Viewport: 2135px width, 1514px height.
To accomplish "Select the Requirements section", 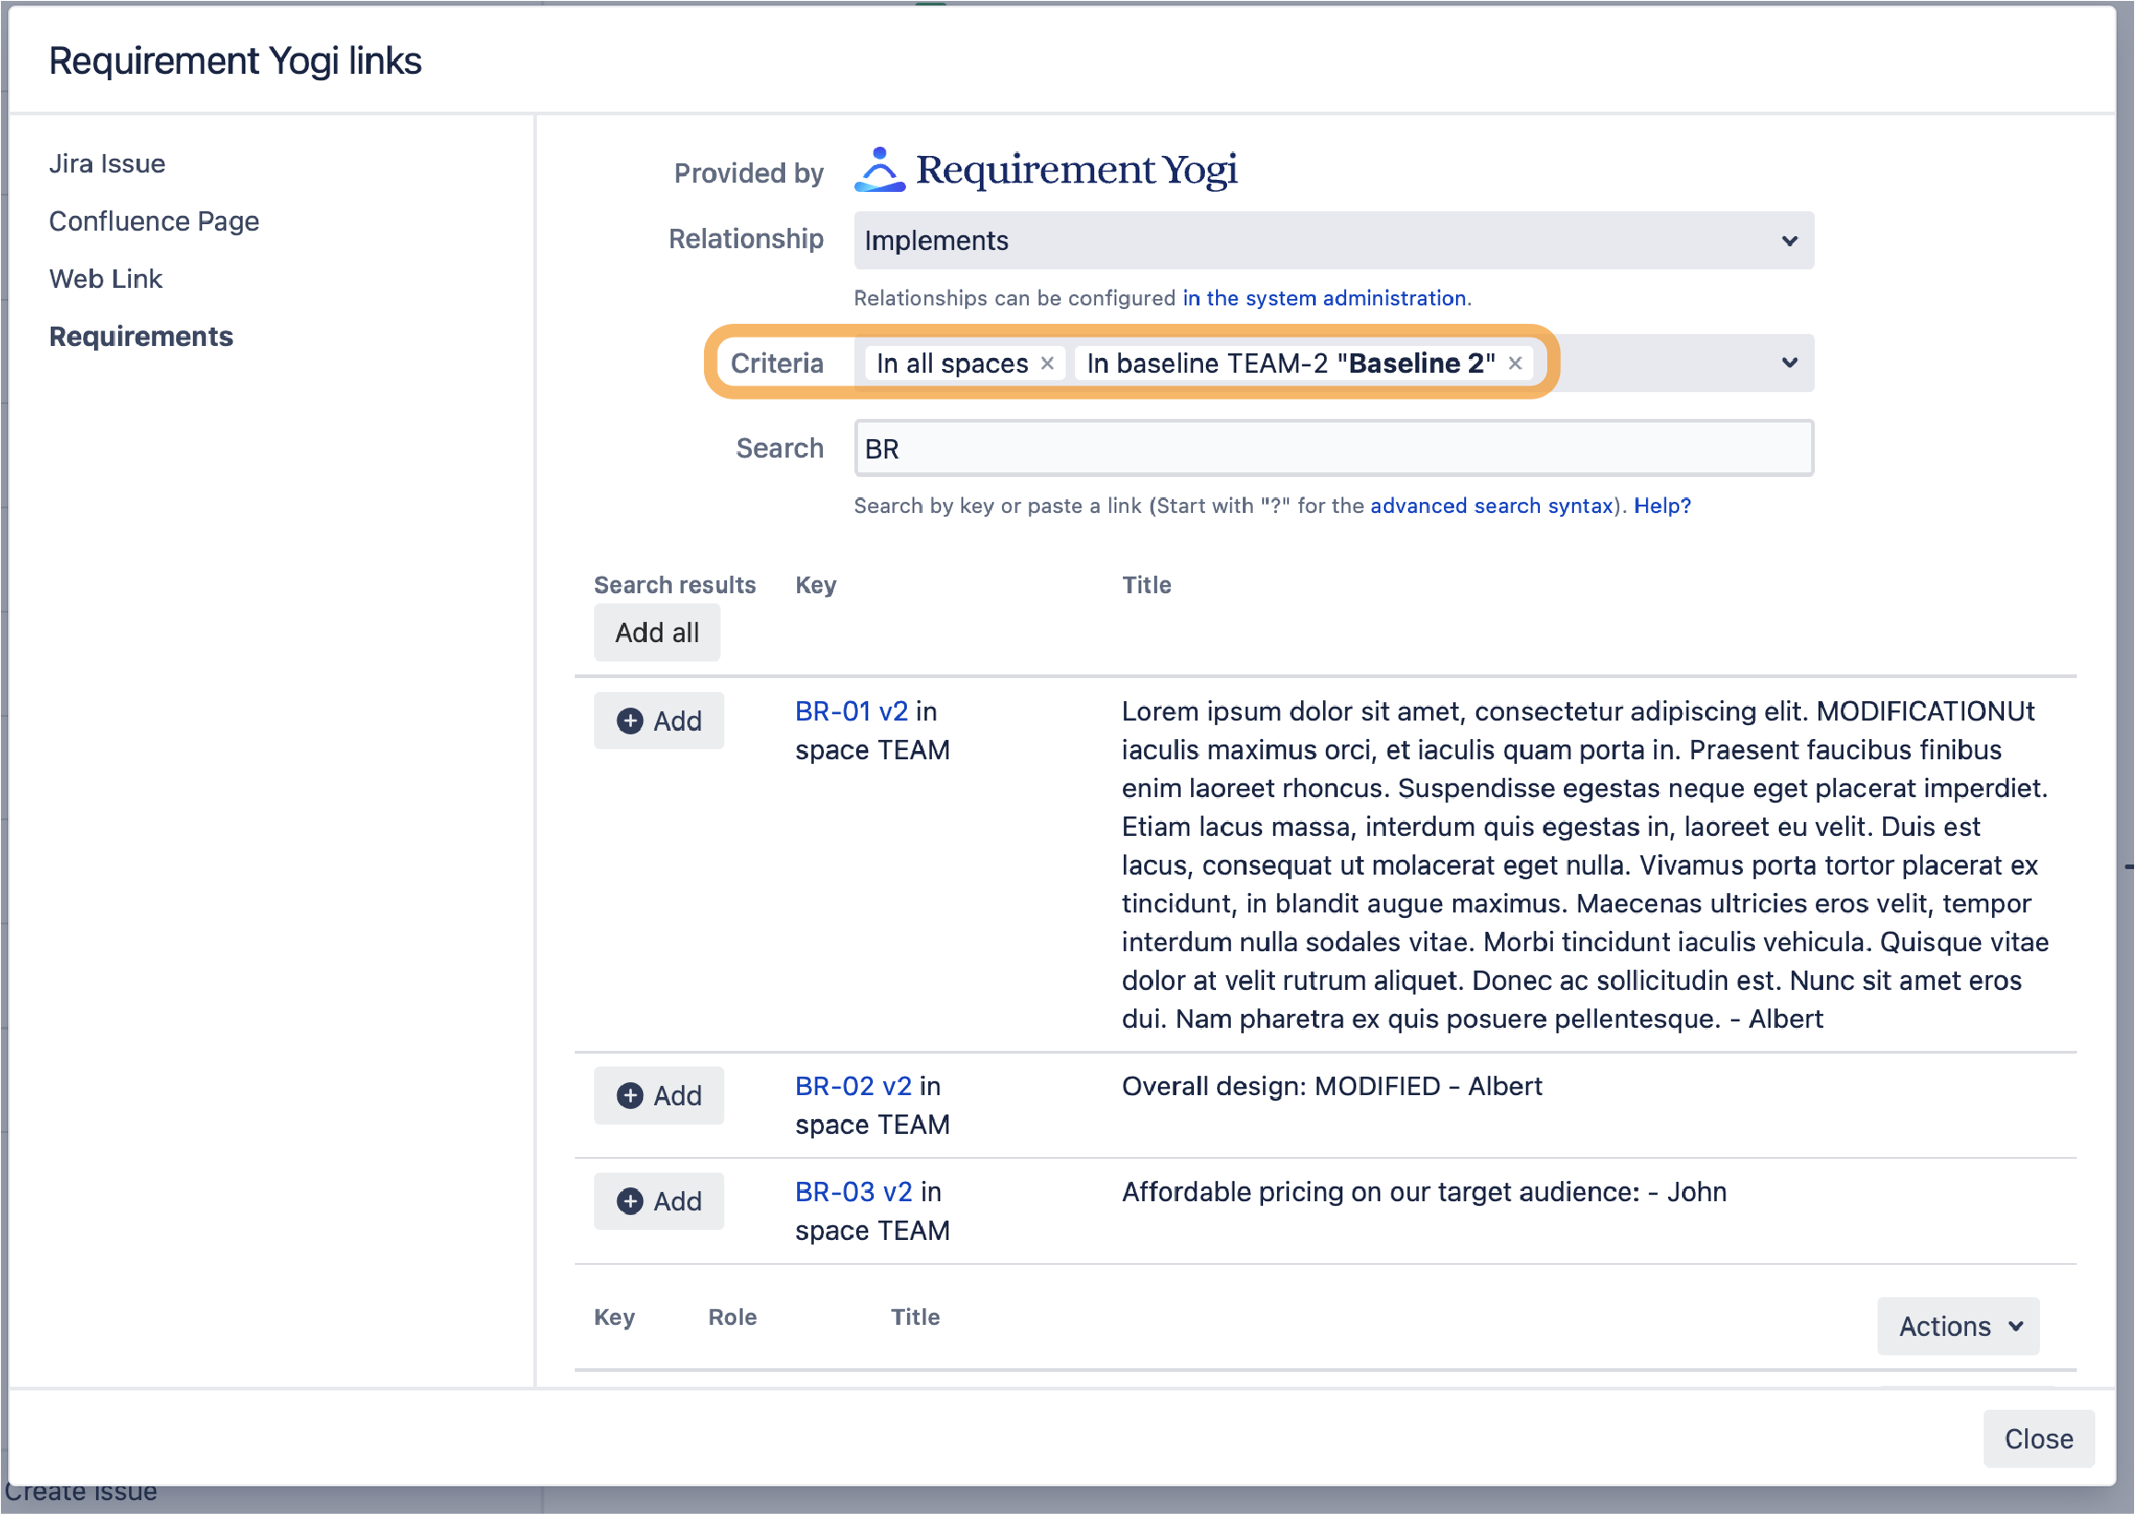I will click(x=141, y=336).
